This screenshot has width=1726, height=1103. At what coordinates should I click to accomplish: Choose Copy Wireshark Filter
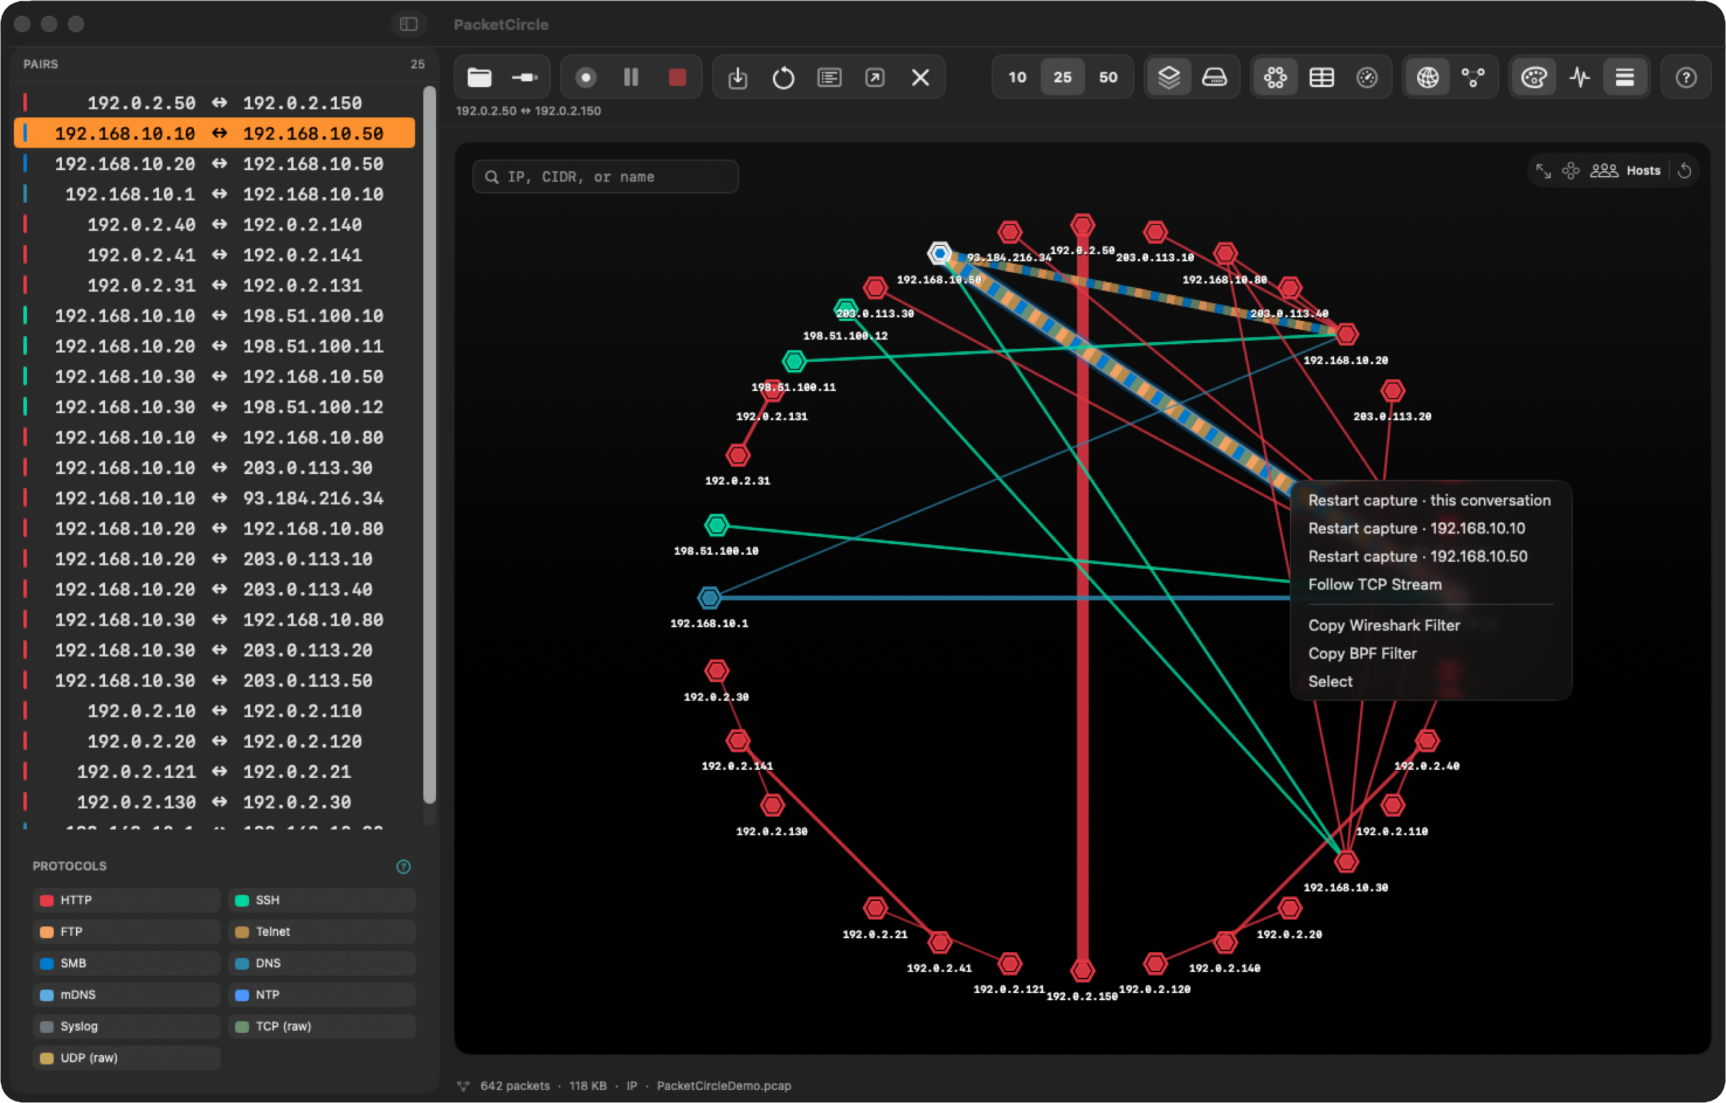[1383, 625]
